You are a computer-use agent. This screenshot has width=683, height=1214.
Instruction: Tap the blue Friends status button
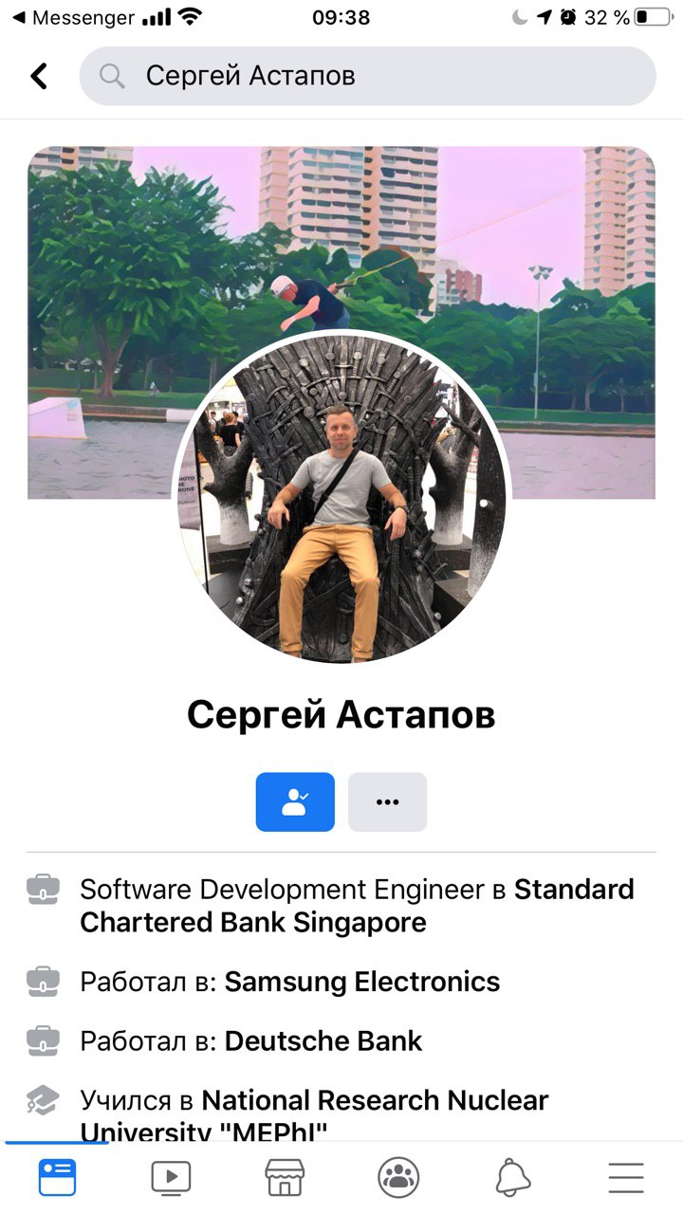point(295,802)
